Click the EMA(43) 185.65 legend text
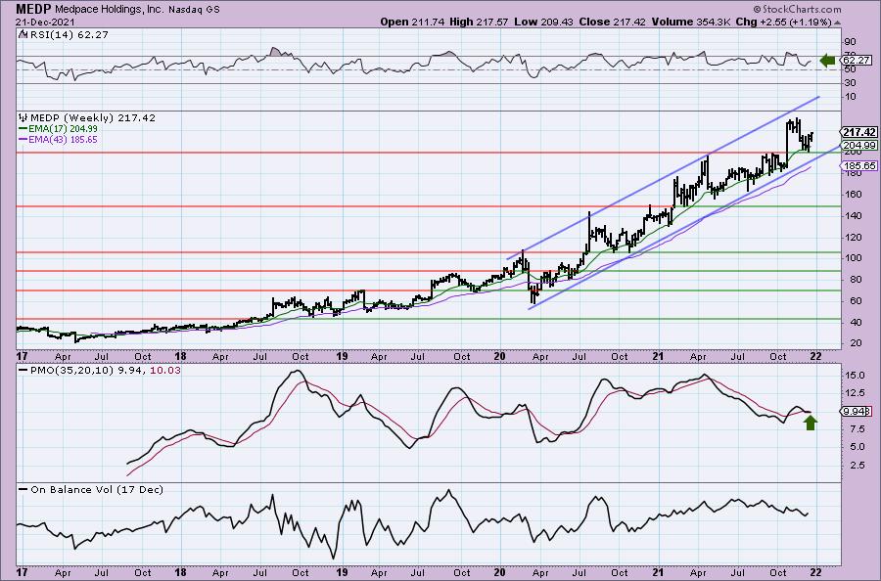 pyautogui.click(x=63, y=140)
